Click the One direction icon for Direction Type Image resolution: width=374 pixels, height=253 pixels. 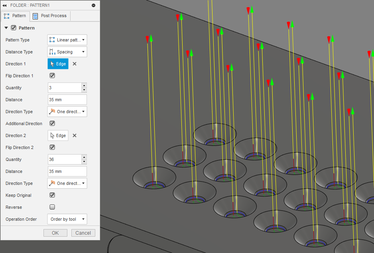coord(53,111)
